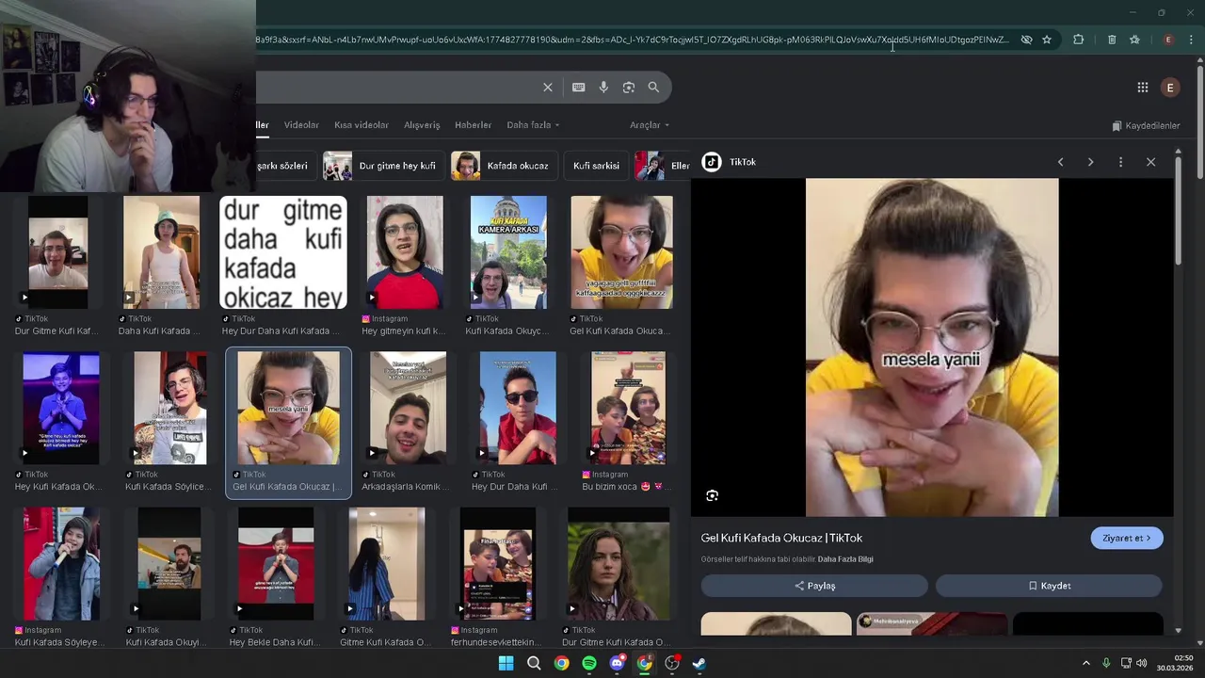Screen dimensions: 1205x678
Task: Open the Hey Bekle Daha Kufi result
Action: click(276, 564)
